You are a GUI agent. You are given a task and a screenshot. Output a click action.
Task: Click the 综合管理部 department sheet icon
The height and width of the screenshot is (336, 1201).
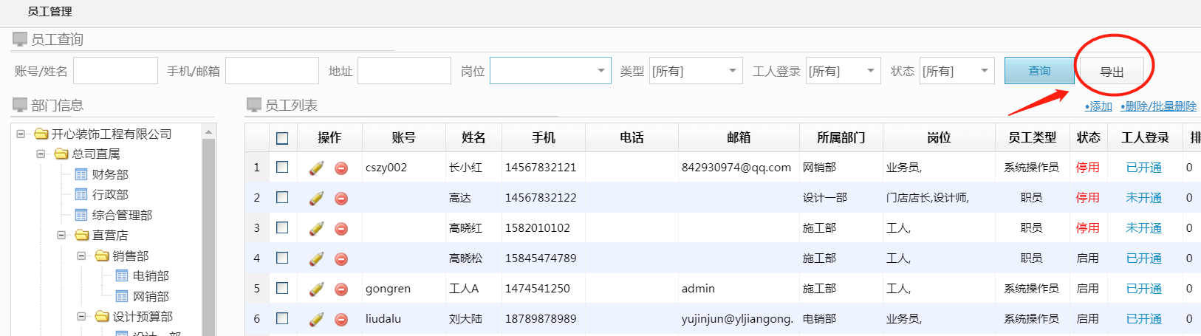[81, 215]
